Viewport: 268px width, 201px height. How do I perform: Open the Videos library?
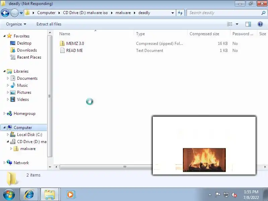(23, 99)
